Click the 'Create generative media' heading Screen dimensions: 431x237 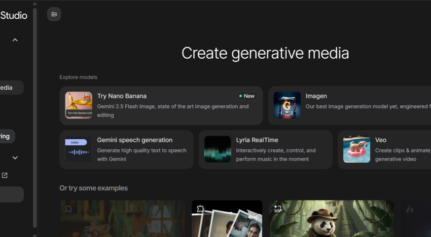265,53
